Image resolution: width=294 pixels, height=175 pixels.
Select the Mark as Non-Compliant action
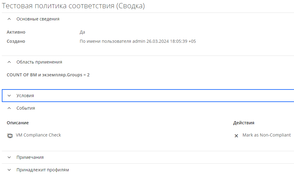click(x=266, y=135)
